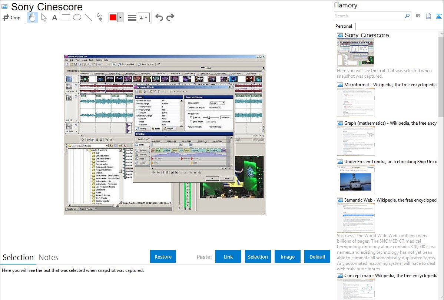Click the window icon beside sidebar Sony Cinescore
444x300 pixels.
point(340,35)
